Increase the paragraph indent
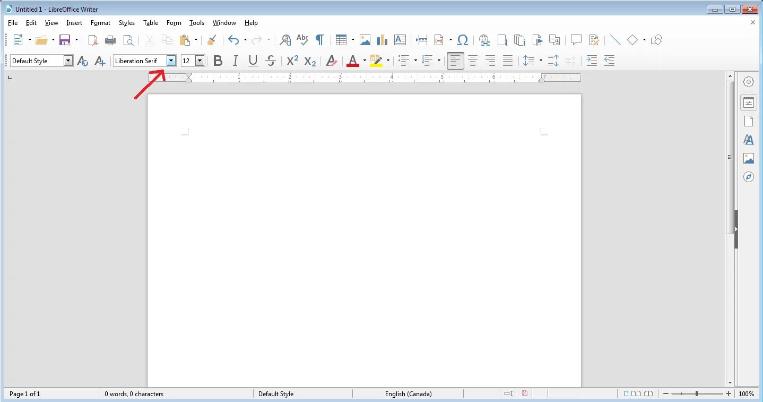763x402 pixels. click(x=592, y=61)
